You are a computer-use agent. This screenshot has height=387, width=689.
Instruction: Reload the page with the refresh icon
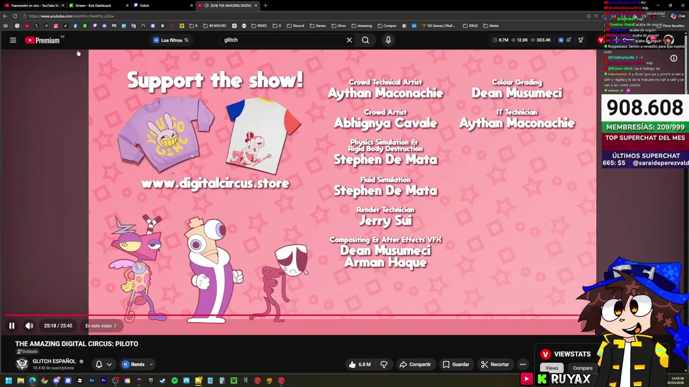pos(15,16)
